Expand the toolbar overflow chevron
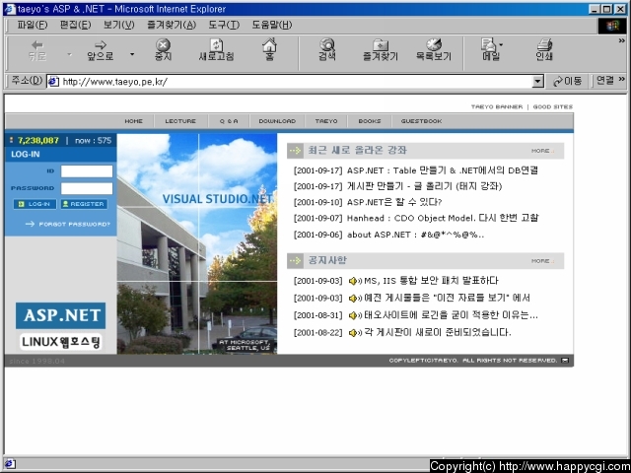The width and height of the screenshot is (631, 473). 621,40
